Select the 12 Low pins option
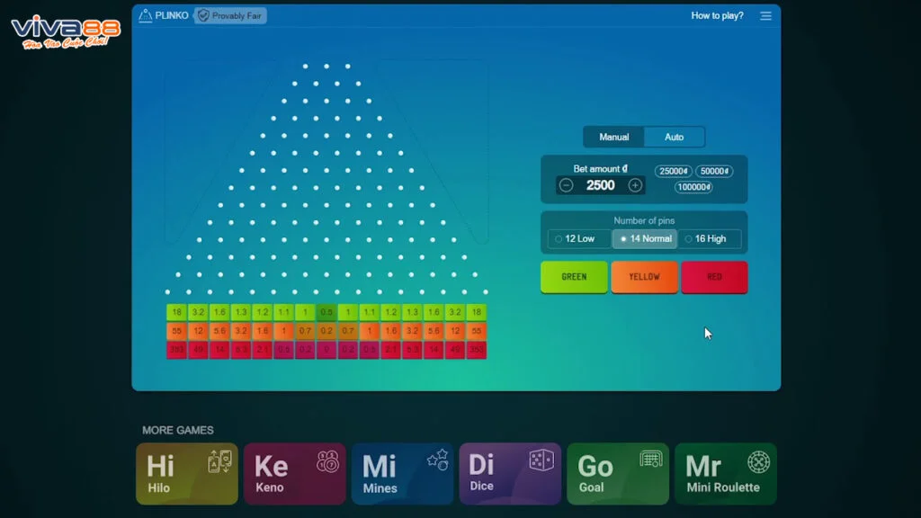The width and height of the screenshot is (921, 518). pos(577,239)
